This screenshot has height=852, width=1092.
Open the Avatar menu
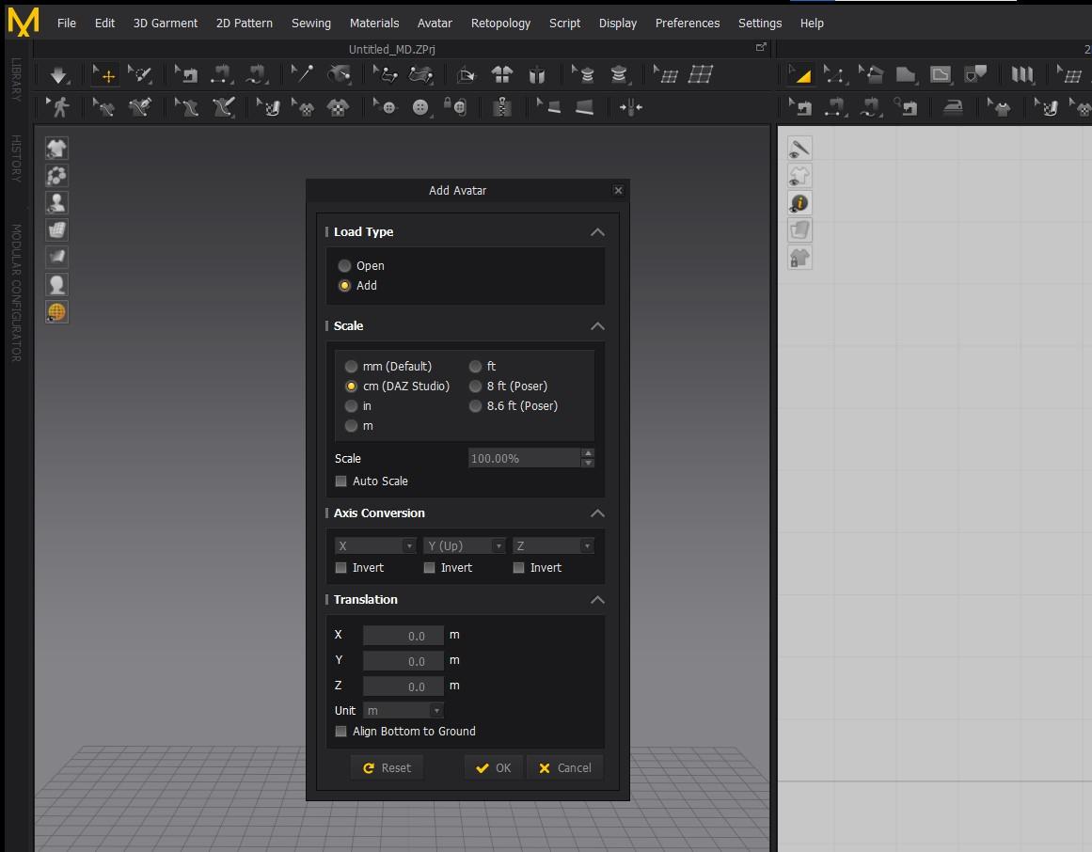point(435,23)
